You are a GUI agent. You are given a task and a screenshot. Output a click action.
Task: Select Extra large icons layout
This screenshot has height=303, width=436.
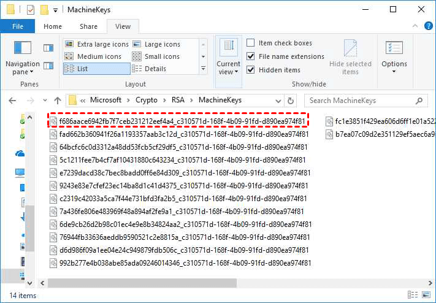[96, 44]
